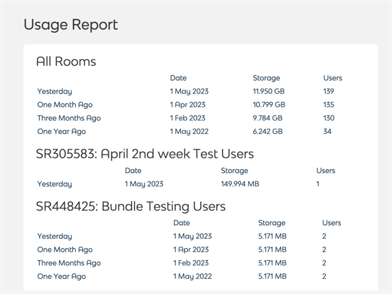Select the Usage Report page title

click(71, 25)
